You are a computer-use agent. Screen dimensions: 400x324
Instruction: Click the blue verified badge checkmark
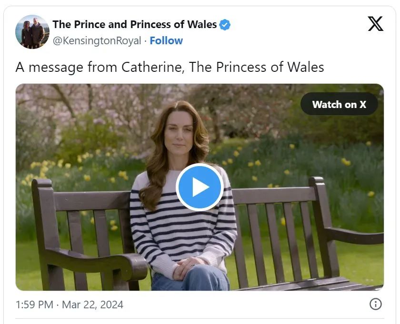point(225,25)
